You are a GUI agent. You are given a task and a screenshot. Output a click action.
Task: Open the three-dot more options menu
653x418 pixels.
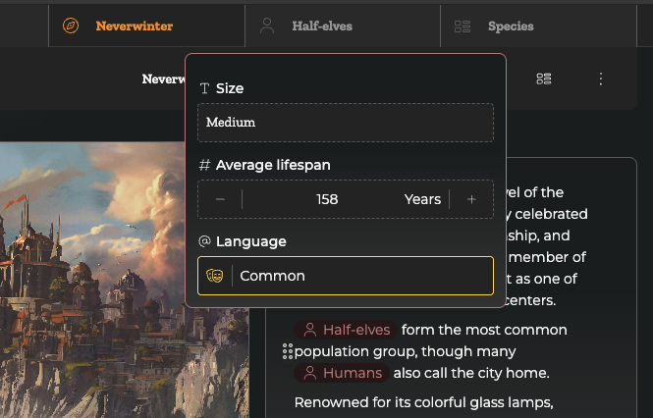coord(601,78)
